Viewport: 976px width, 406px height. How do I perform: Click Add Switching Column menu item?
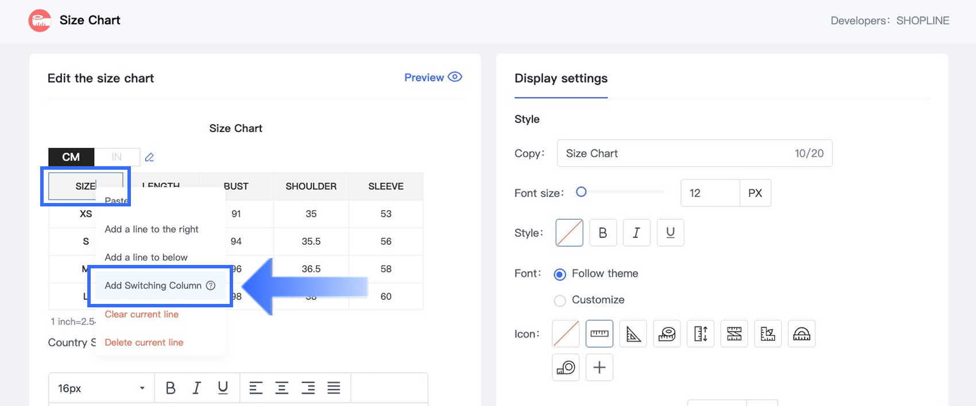(153, 286)
